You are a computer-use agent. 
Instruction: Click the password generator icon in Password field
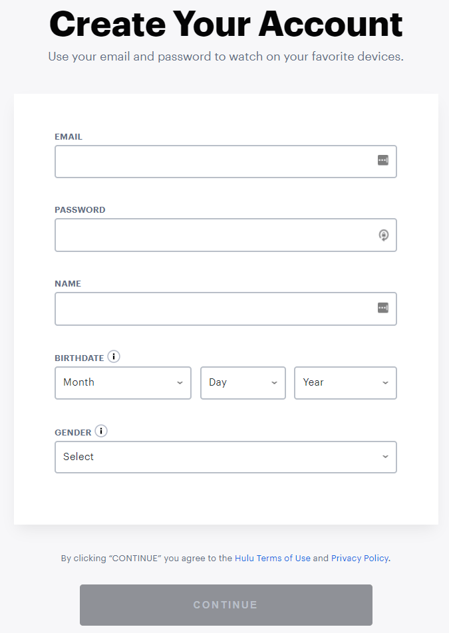(x=384, y=235)
